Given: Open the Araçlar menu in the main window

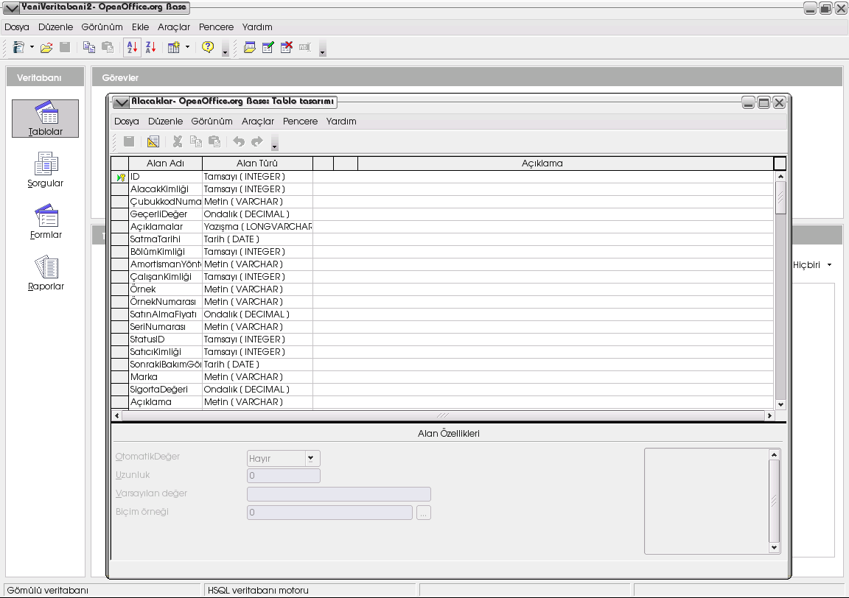Looking at the screenshot, I should pos(174,27).
